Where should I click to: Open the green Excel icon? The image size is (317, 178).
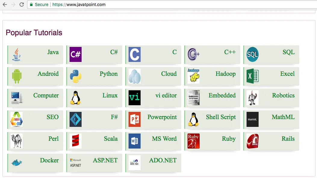coord(253,76)
